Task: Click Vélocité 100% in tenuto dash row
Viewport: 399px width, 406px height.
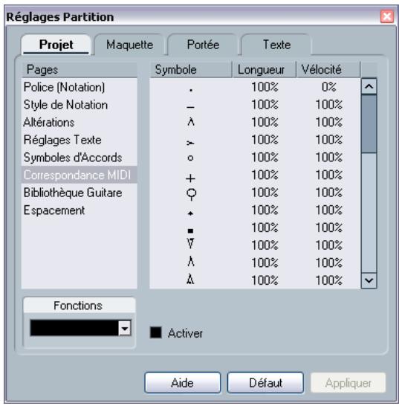Action: pos(329,105)
